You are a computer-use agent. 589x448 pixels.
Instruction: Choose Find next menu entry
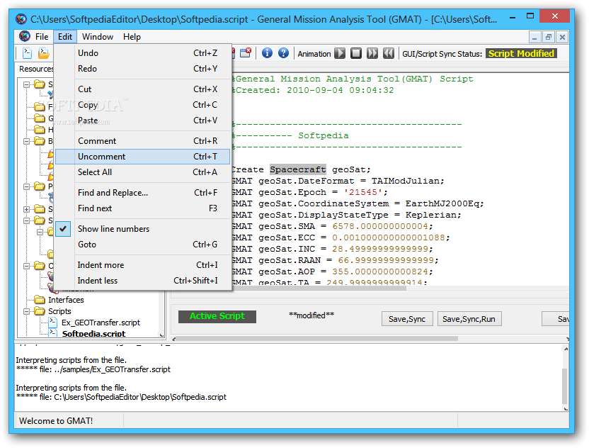pos(143,208)
